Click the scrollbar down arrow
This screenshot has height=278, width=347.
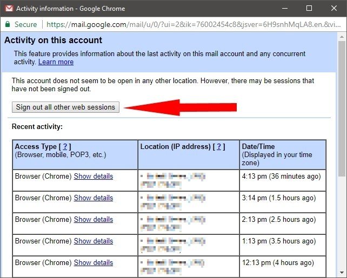tap(342, 273)
